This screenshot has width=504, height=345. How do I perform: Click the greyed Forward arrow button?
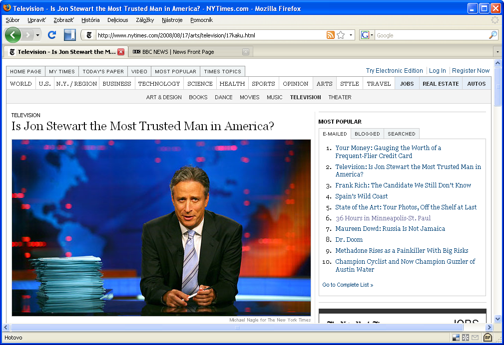[x=28, y=35]
